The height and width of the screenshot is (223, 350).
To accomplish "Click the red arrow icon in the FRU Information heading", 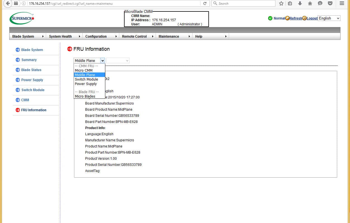I will click(70, 49).
